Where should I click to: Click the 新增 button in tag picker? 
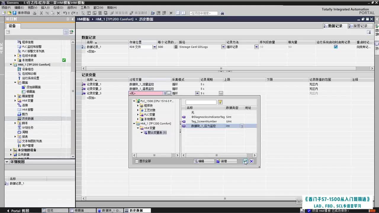226,161
